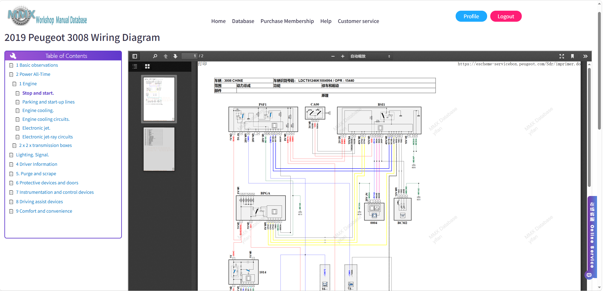Viewport: 603px width, 291px height.
Task: Click the page icon beside Driving assist devices
Action: tap(11, 202)
